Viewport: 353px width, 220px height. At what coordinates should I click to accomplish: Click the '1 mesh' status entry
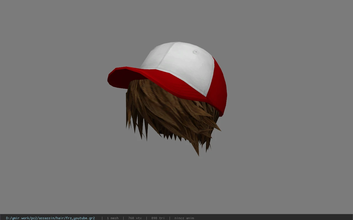113,218
